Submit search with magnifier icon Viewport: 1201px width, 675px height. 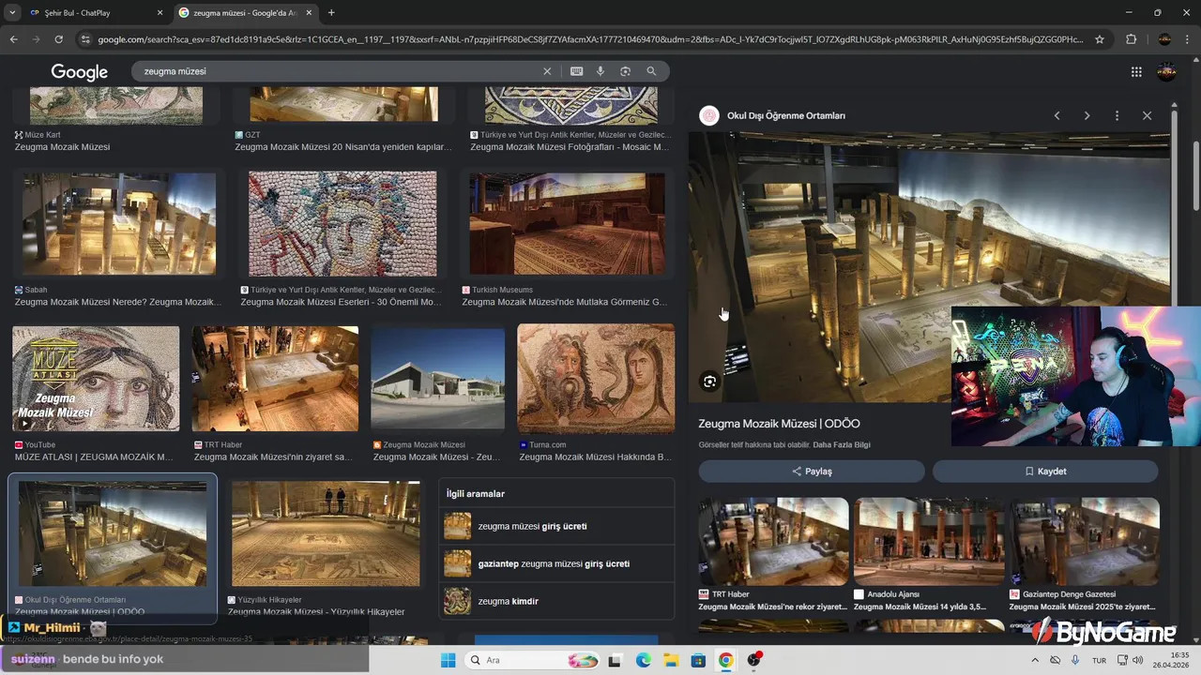(651, 71)
